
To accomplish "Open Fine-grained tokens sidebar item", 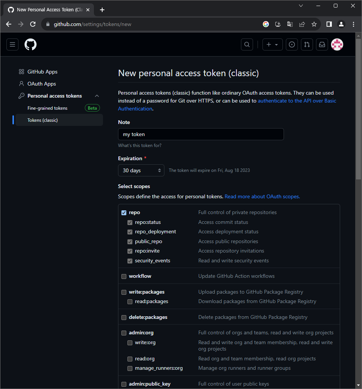I will [x=48, y=108].
